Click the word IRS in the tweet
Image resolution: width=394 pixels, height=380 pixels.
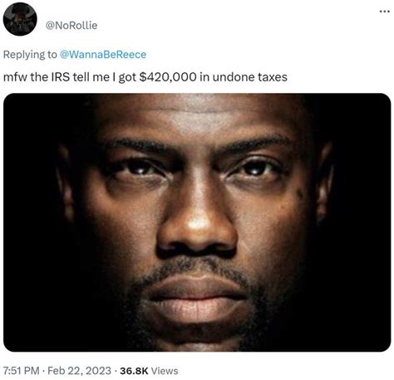[61, 77]
